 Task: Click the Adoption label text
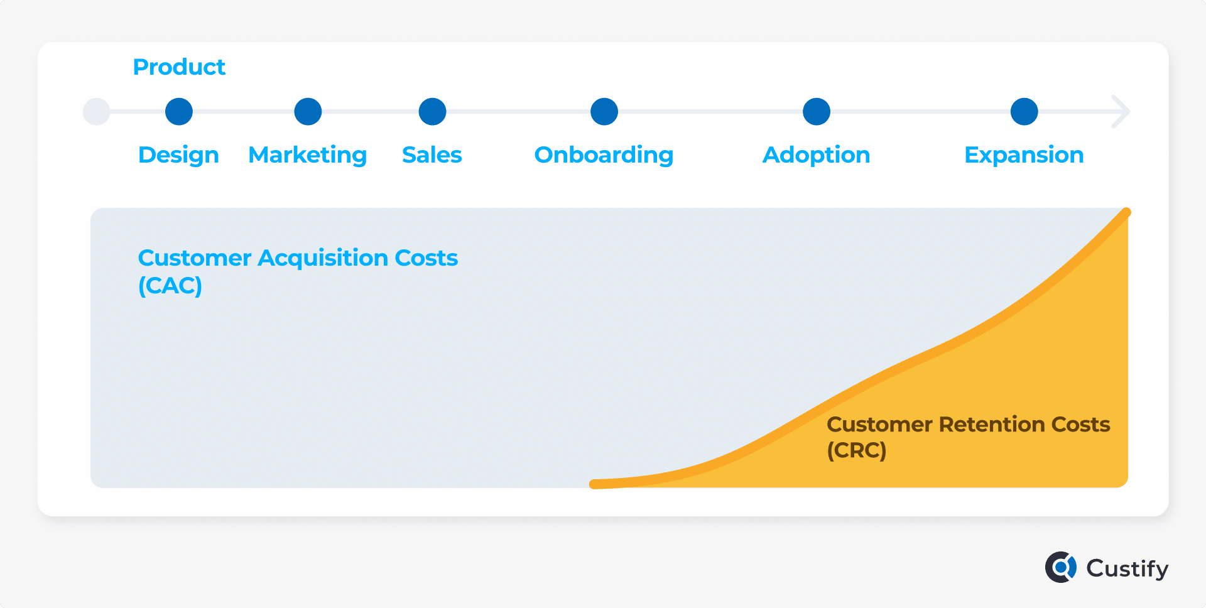pos(817,155)
